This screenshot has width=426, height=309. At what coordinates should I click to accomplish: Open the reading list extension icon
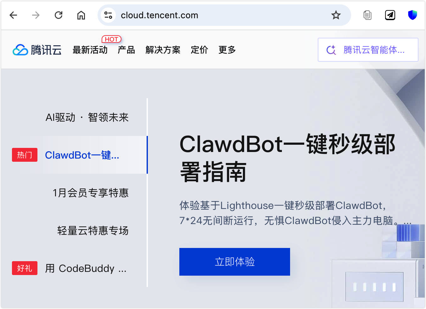[367, 15]
